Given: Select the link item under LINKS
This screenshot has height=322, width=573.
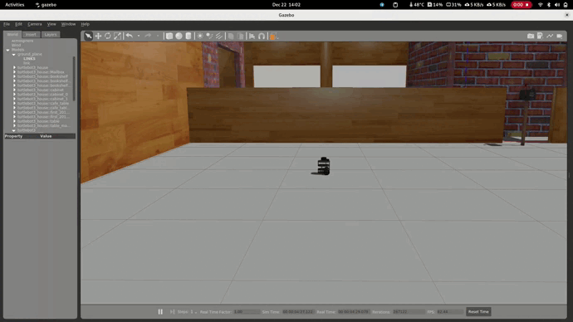Looking at the screenshot, I should click(27, 63).
